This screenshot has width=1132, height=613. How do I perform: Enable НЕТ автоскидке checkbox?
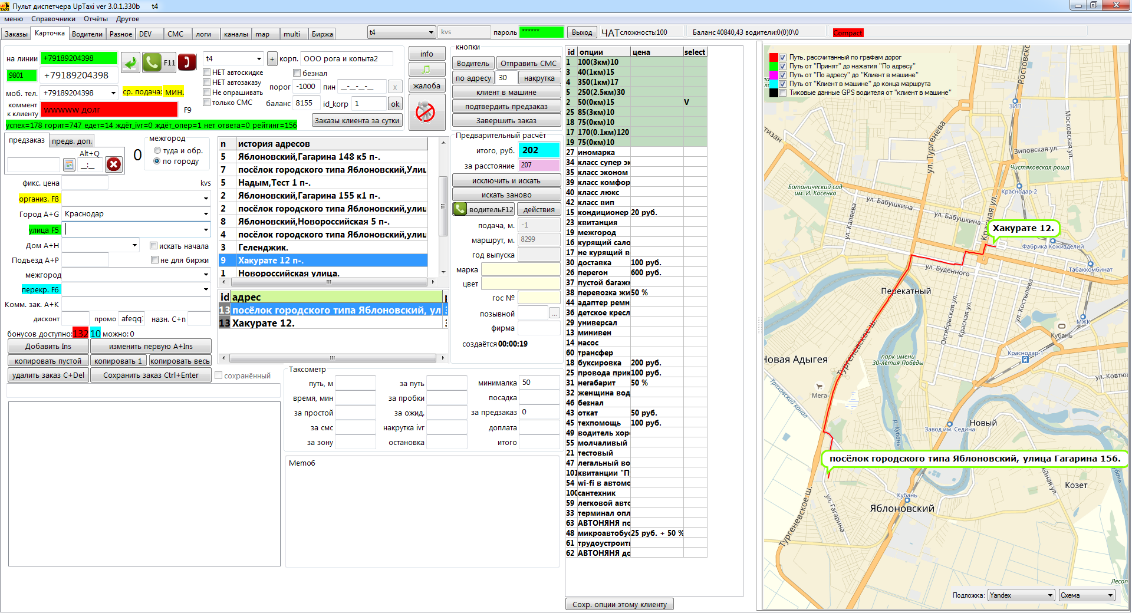click(x=207, y=72)
